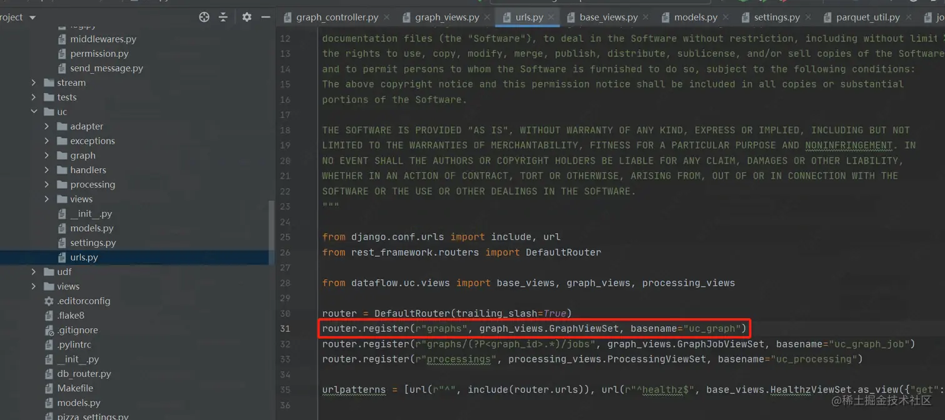Viewport: 945px width, 420px height.
Task: Close the settings.py tab
Action: tap(808, 17)
